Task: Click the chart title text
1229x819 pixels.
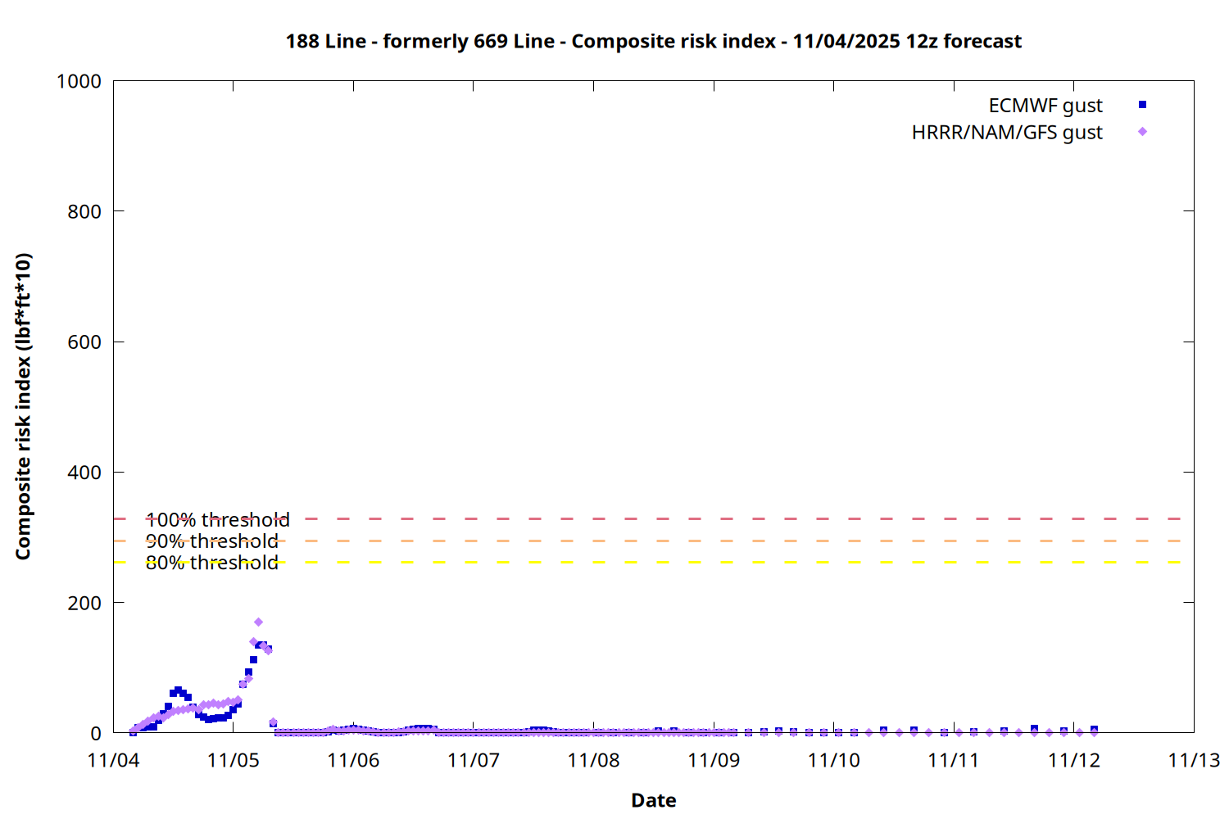Action: coord(653,41)
